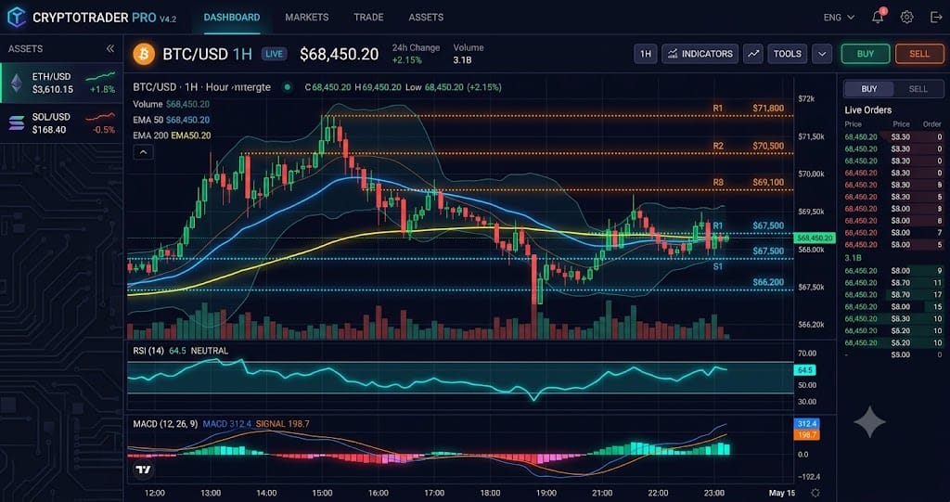This screenshot has width=950, height=502.
Task: Collapse the Assets sidebar with double chevron
Action: tap(110, 48)
